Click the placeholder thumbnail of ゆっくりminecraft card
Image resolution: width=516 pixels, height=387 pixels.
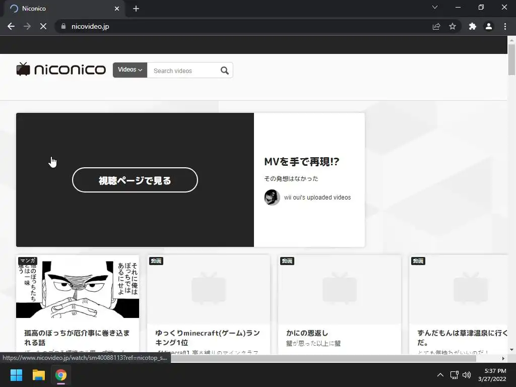209,290
